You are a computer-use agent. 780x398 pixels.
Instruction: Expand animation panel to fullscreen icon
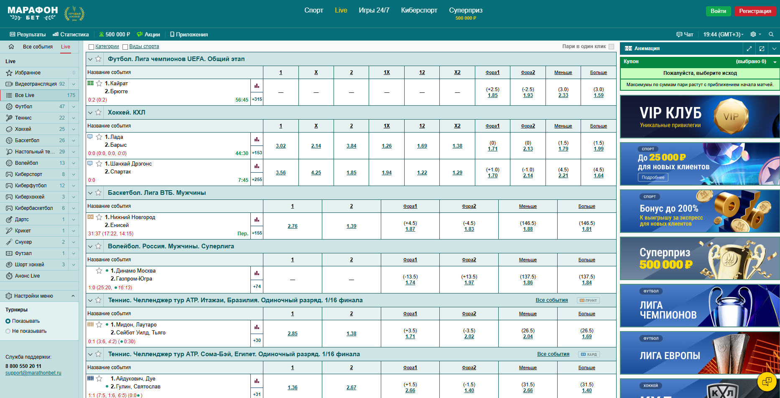[749, 48]
